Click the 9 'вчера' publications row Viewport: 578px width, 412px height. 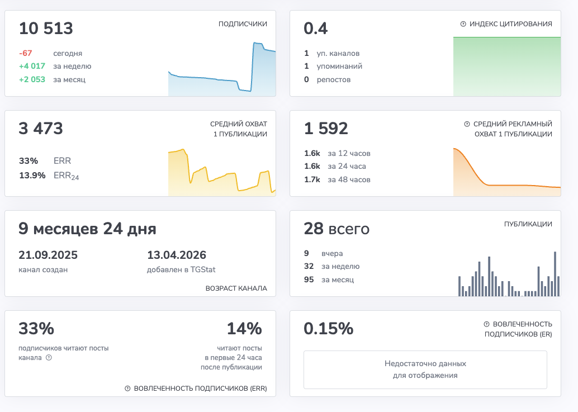pos(323,253)
